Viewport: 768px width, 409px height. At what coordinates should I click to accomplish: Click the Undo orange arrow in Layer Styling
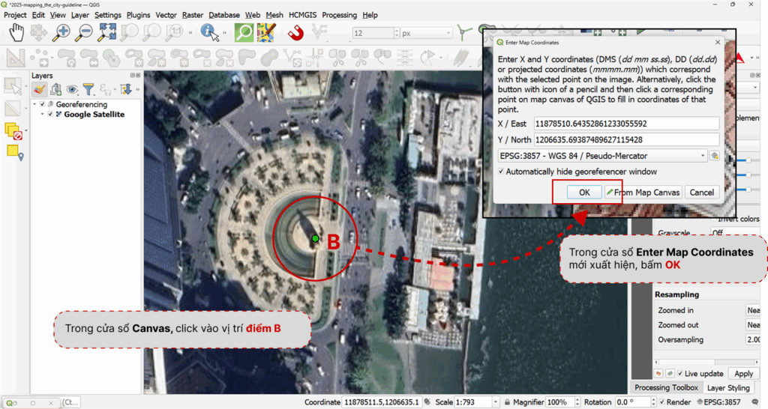658,374
